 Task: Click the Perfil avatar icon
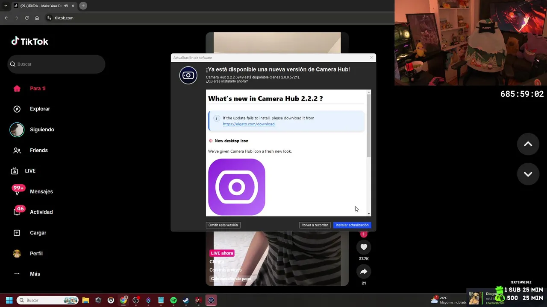point(17,253)
